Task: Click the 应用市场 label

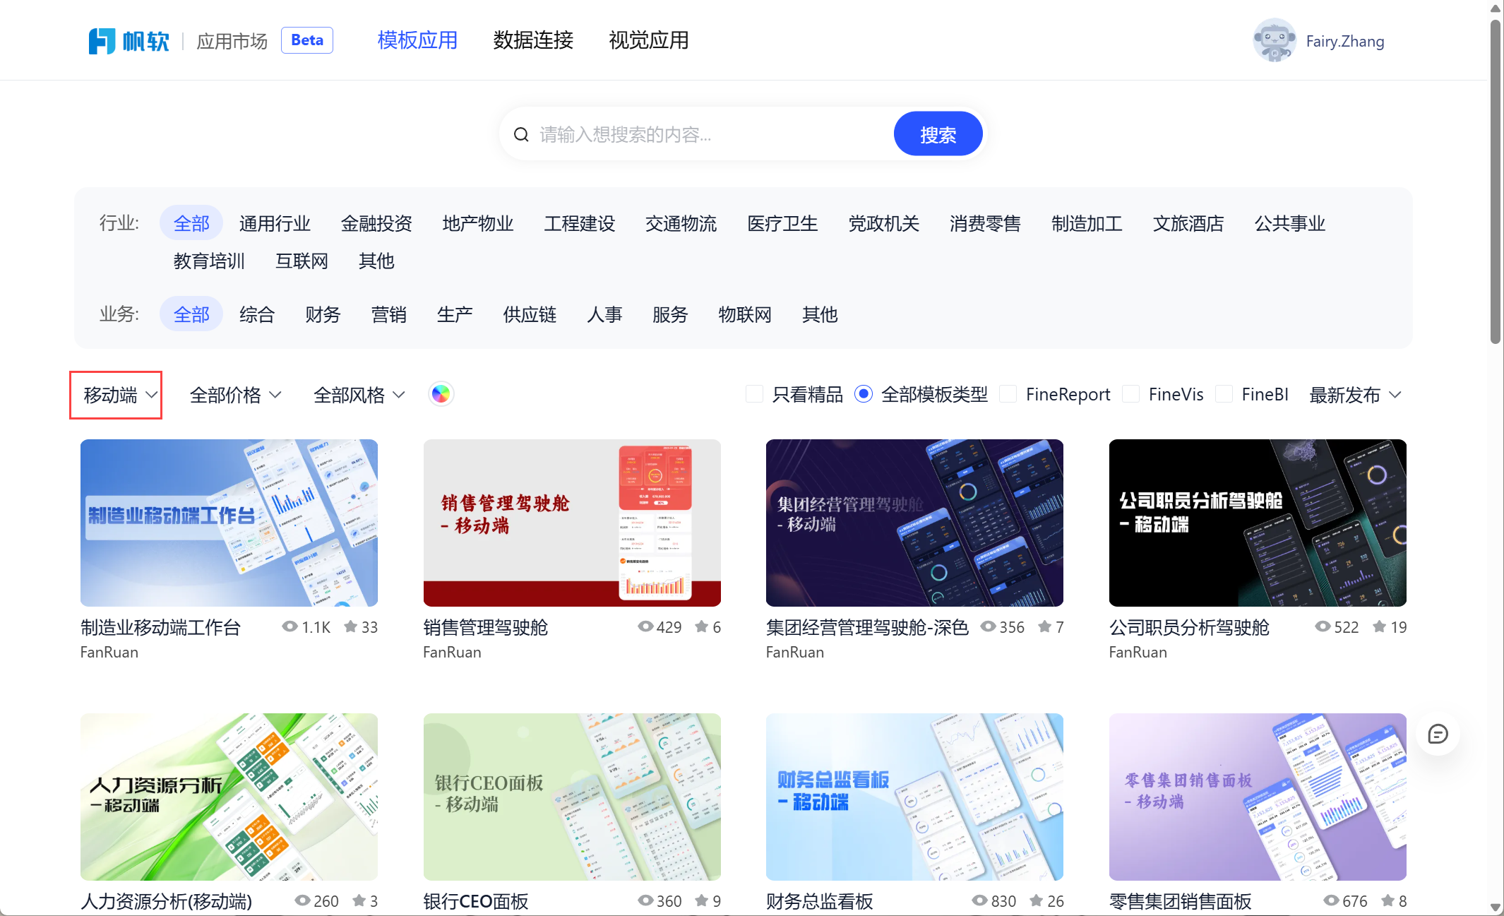Action: (x=232, y=41)
